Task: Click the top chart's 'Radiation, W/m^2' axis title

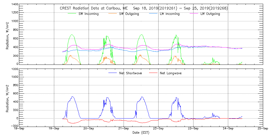Action: tap(8, 34)
